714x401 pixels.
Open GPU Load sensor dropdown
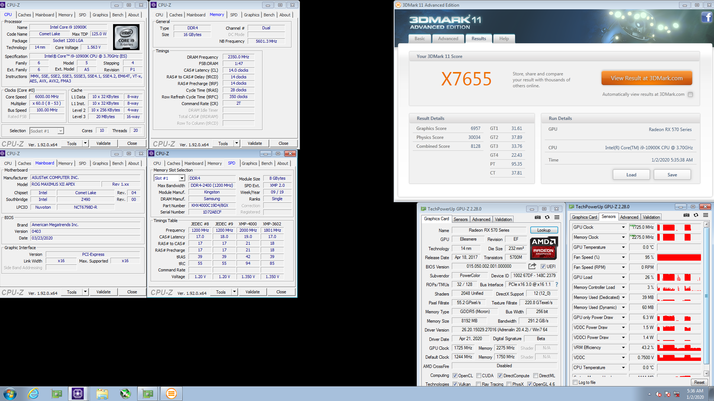623,277
